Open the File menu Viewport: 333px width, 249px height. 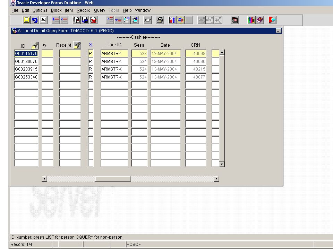click(x=15, y=10)
